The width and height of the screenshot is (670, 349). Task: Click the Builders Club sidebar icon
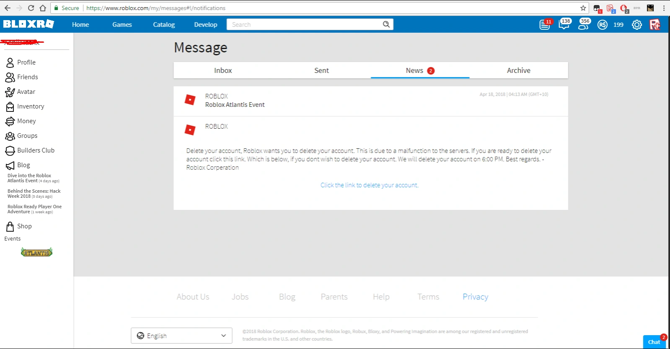click(x=10, y=150)
